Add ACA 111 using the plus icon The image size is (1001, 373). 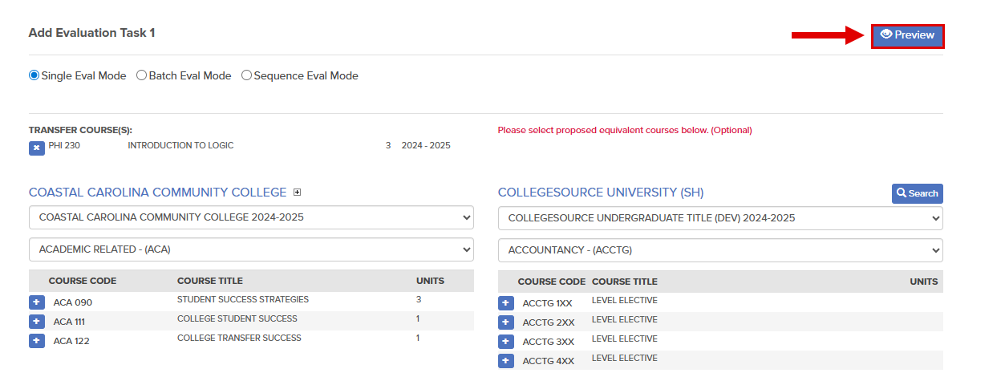37,322
